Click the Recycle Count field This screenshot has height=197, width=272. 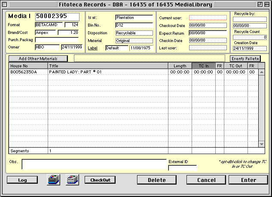pos(250,37)
